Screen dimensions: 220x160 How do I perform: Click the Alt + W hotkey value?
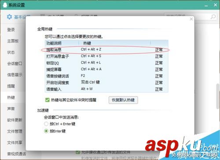point(87,89)
